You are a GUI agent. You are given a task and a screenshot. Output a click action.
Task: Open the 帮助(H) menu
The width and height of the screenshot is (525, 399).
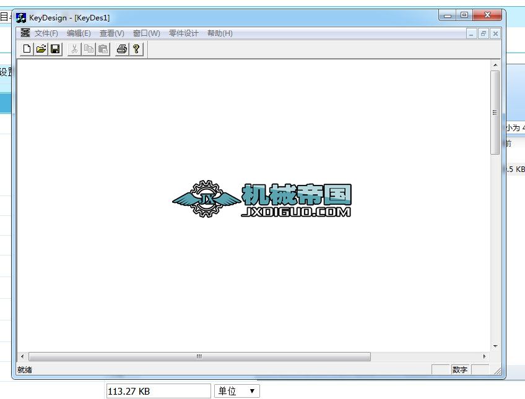220,33
